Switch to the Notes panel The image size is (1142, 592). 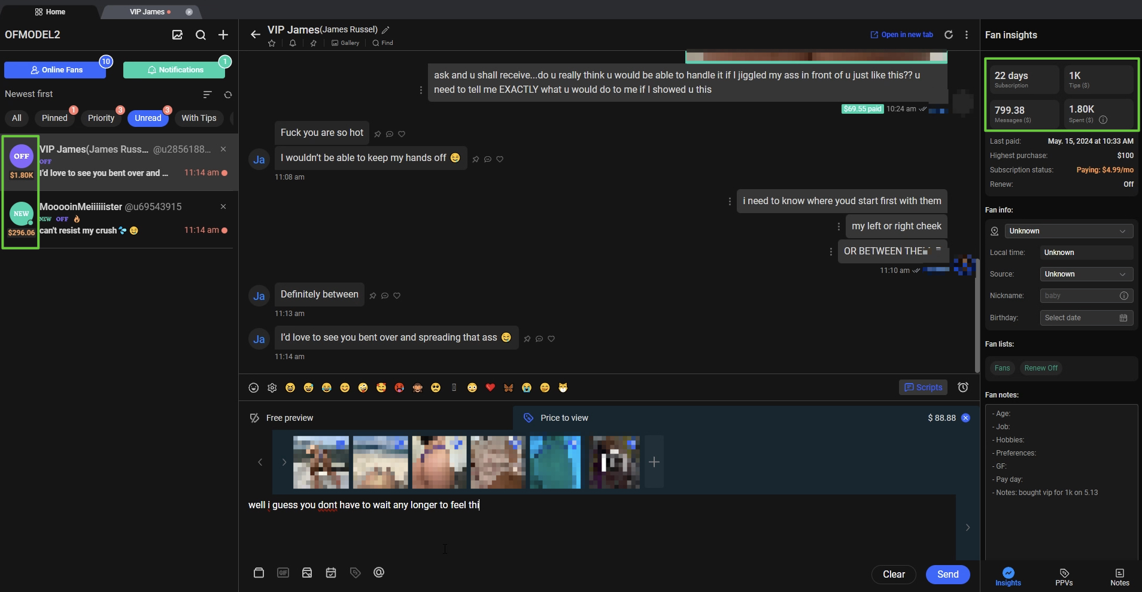[1119, 576]
